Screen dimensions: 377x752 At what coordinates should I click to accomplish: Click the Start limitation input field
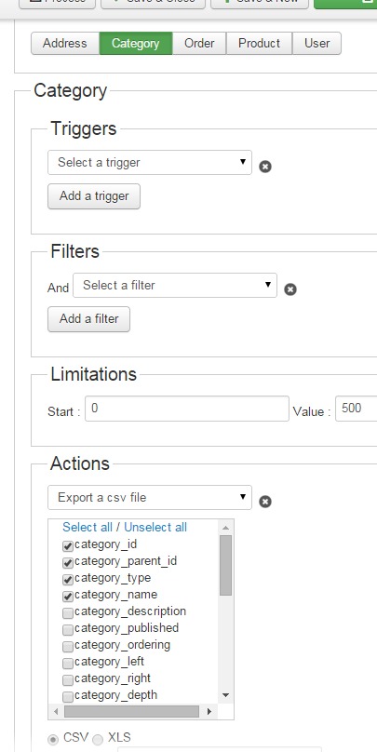pyautogui.click(x=187, y=409)
